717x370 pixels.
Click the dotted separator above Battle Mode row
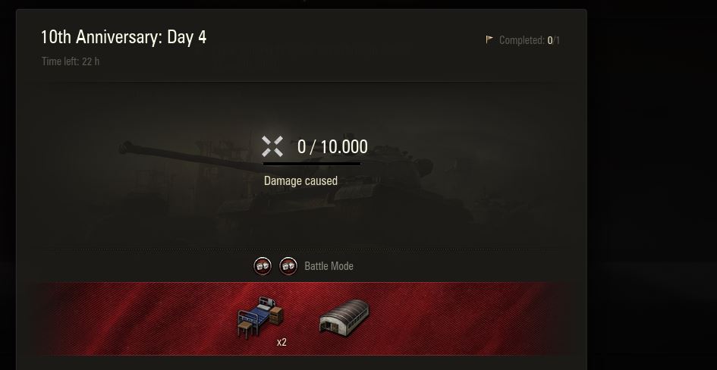point(300,249)
